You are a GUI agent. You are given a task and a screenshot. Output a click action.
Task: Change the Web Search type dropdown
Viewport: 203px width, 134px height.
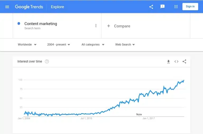tap(125, 45)
